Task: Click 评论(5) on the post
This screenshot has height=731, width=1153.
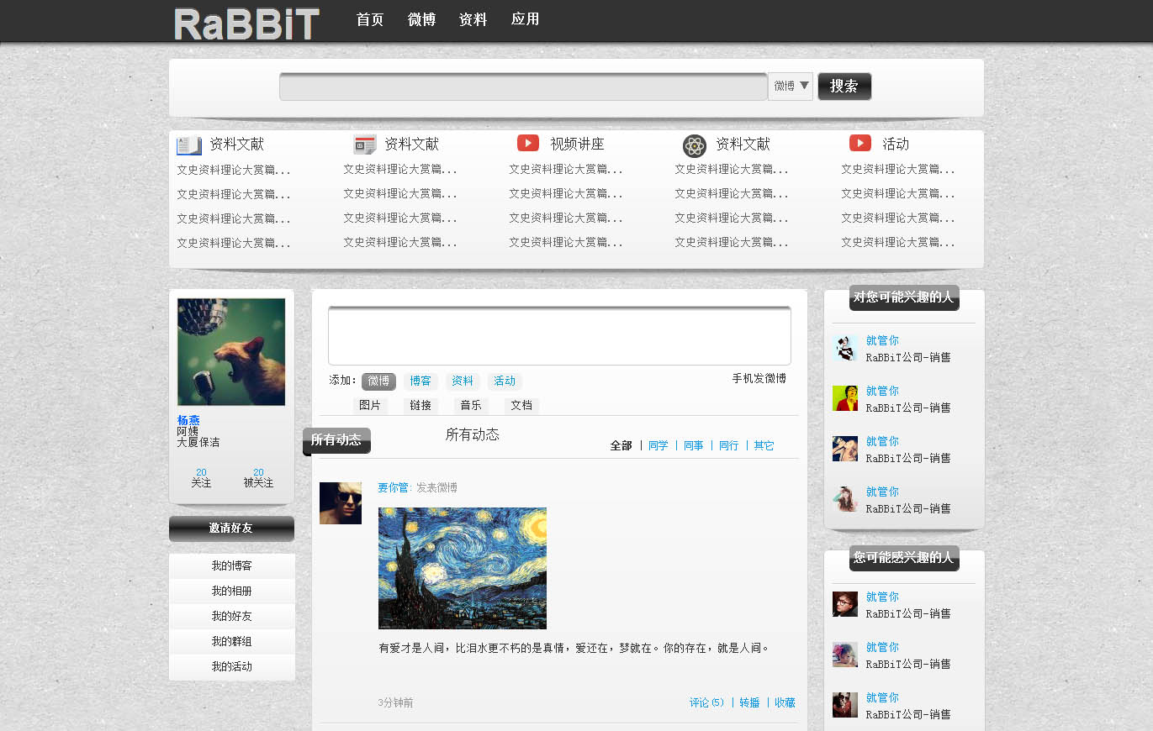Action: pyautogui.click(x=706, y=703)
